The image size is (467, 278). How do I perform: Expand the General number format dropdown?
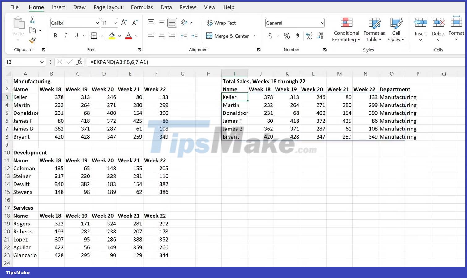pyautogui.click(x=322, y=23)
